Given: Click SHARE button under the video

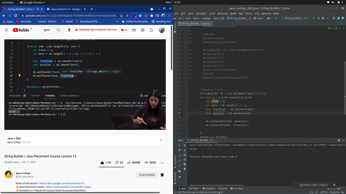Looking at the screenshot, I should coord(134,162).
